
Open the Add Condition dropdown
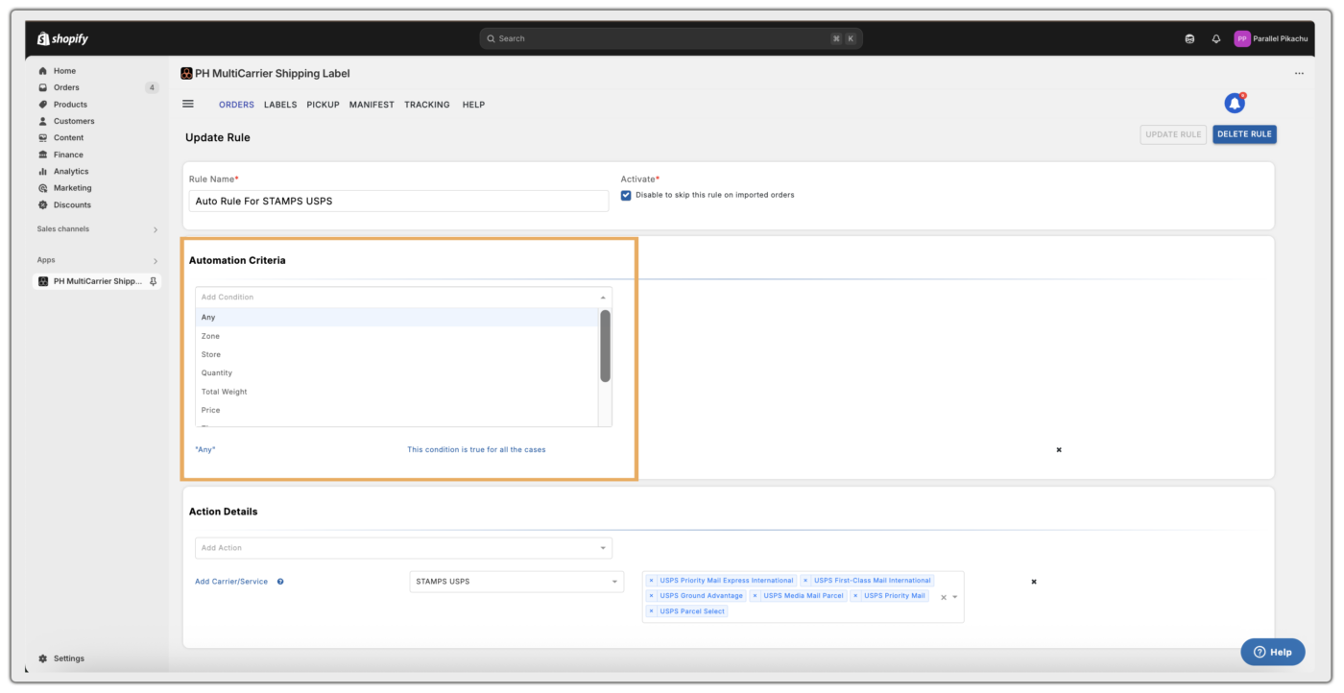[403, 298]
